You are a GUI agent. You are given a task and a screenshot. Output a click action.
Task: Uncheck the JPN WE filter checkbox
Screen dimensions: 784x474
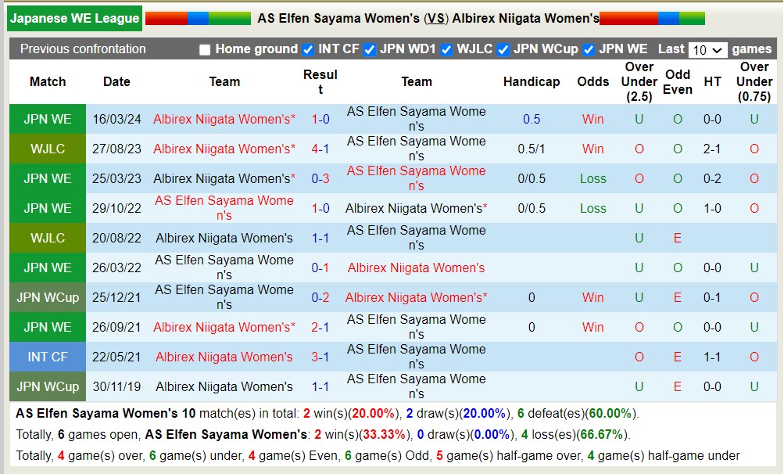[x=589, y=49]
